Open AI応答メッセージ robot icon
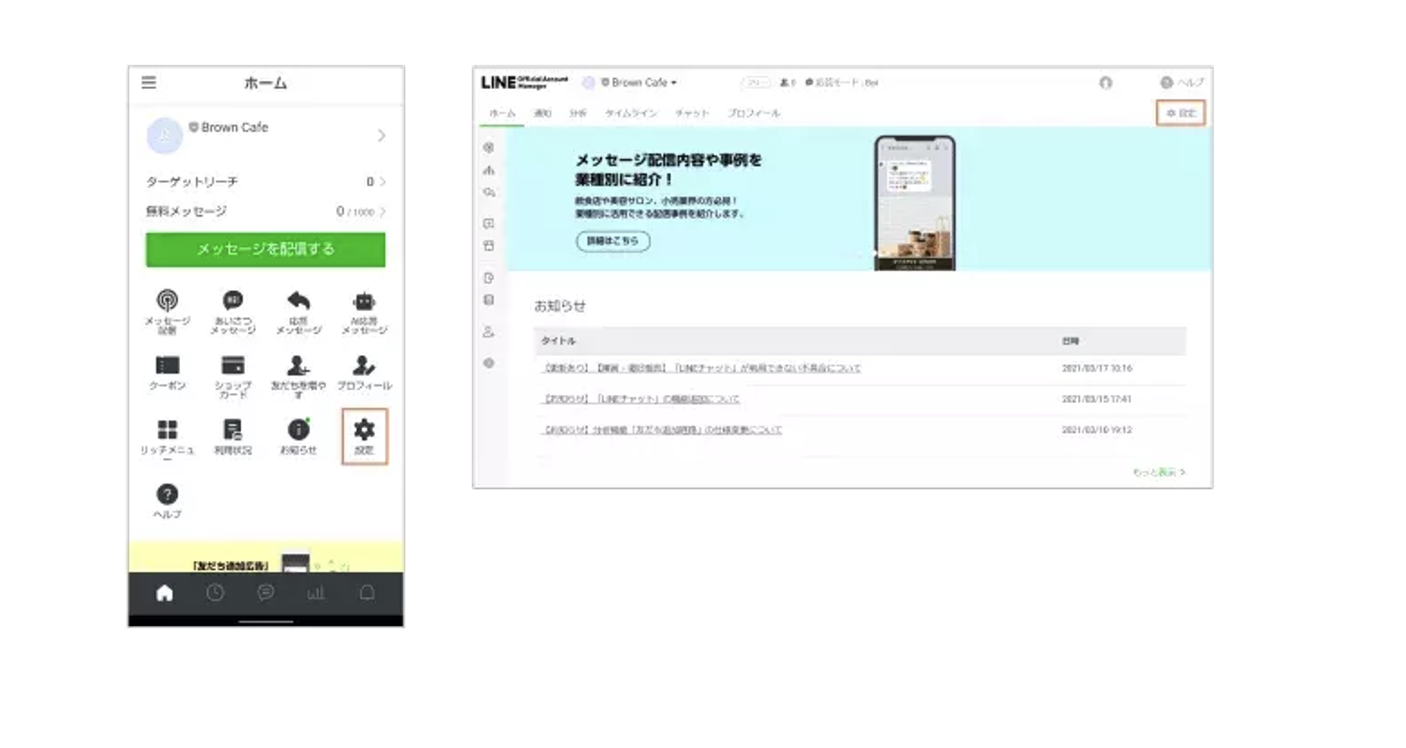Viewport: 1406px width, 748px height. click(x=364, y=300)
